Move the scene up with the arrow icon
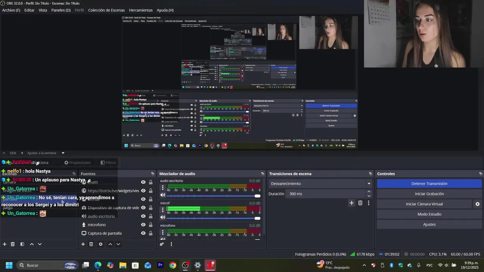Viewport: 484px width, 272px height. click(x=32, y=244)
